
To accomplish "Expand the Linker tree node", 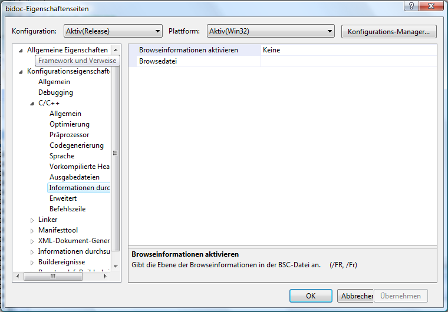I will pyautogui.click(x=32, y=220).
